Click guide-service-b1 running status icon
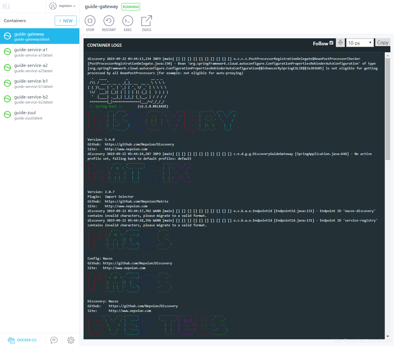This screenshot has width=394, height=346. point(7,83)
